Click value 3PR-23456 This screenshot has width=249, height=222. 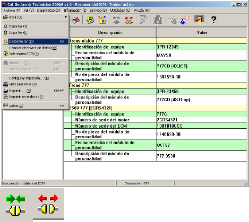coord(168,91)
